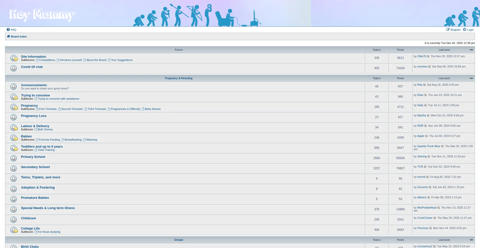Click the FAQ question mark icon

[x=8, y=29]
